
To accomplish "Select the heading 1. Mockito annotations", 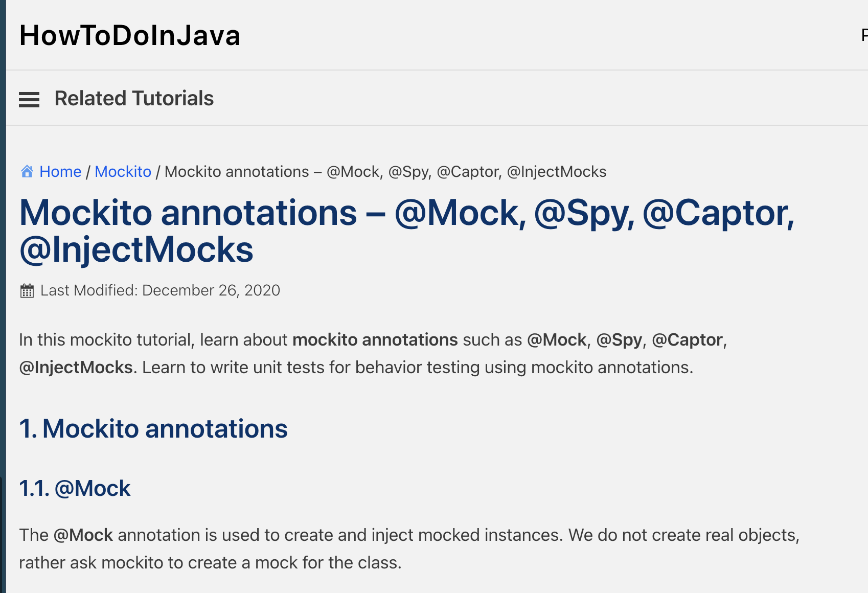I will click(x=153, y=429).
